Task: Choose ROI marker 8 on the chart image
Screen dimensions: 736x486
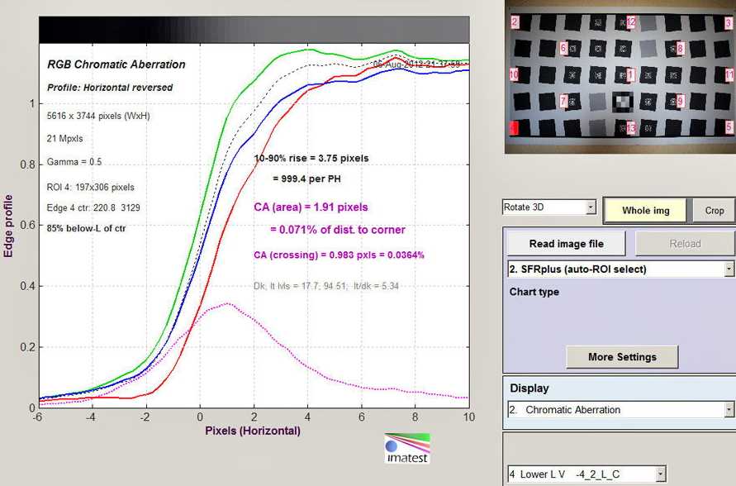Action: (x=680, y=49)
